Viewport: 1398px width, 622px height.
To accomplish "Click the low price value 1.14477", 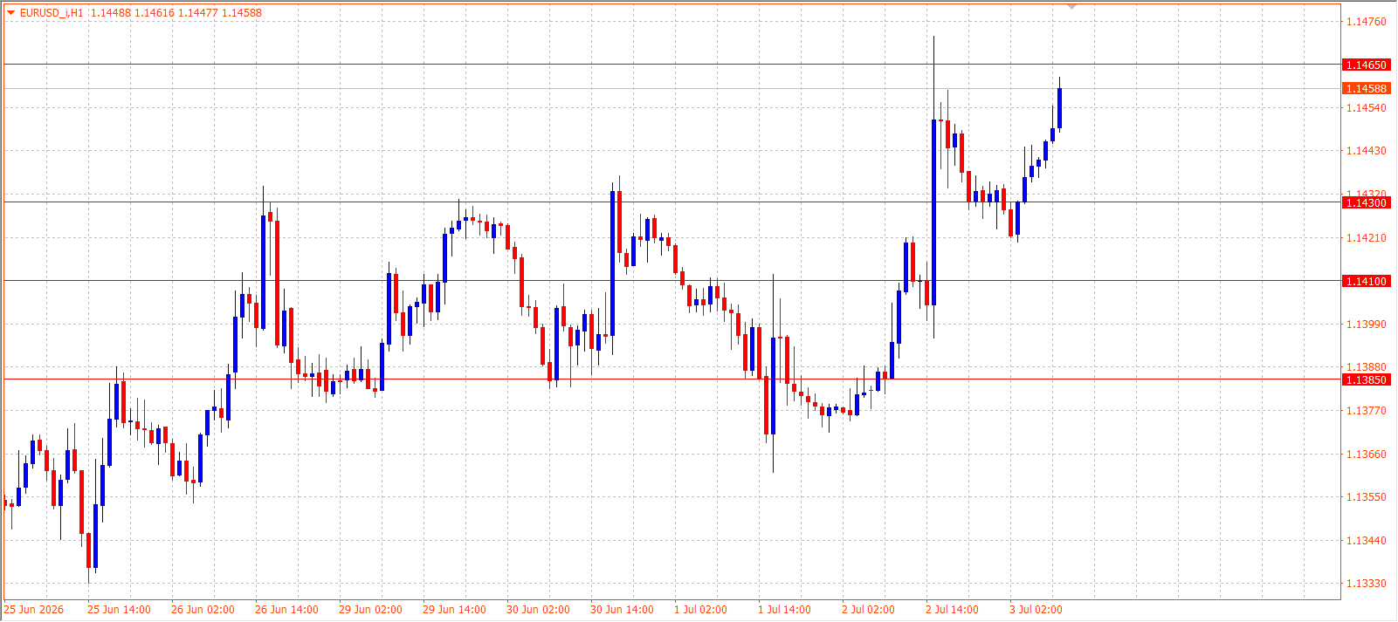I will click(197, 13).
